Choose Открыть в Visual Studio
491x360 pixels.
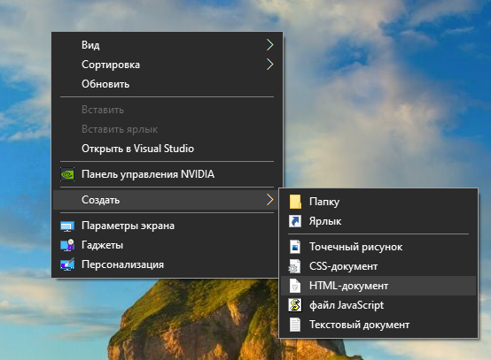(x=168, y=149)
